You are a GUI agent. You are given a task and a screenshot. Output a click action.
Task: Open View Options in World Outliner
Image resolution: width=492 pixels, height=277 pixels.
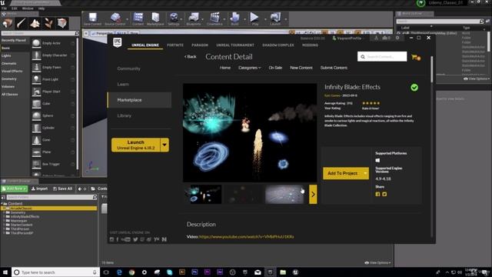click(x=477, y=78)
